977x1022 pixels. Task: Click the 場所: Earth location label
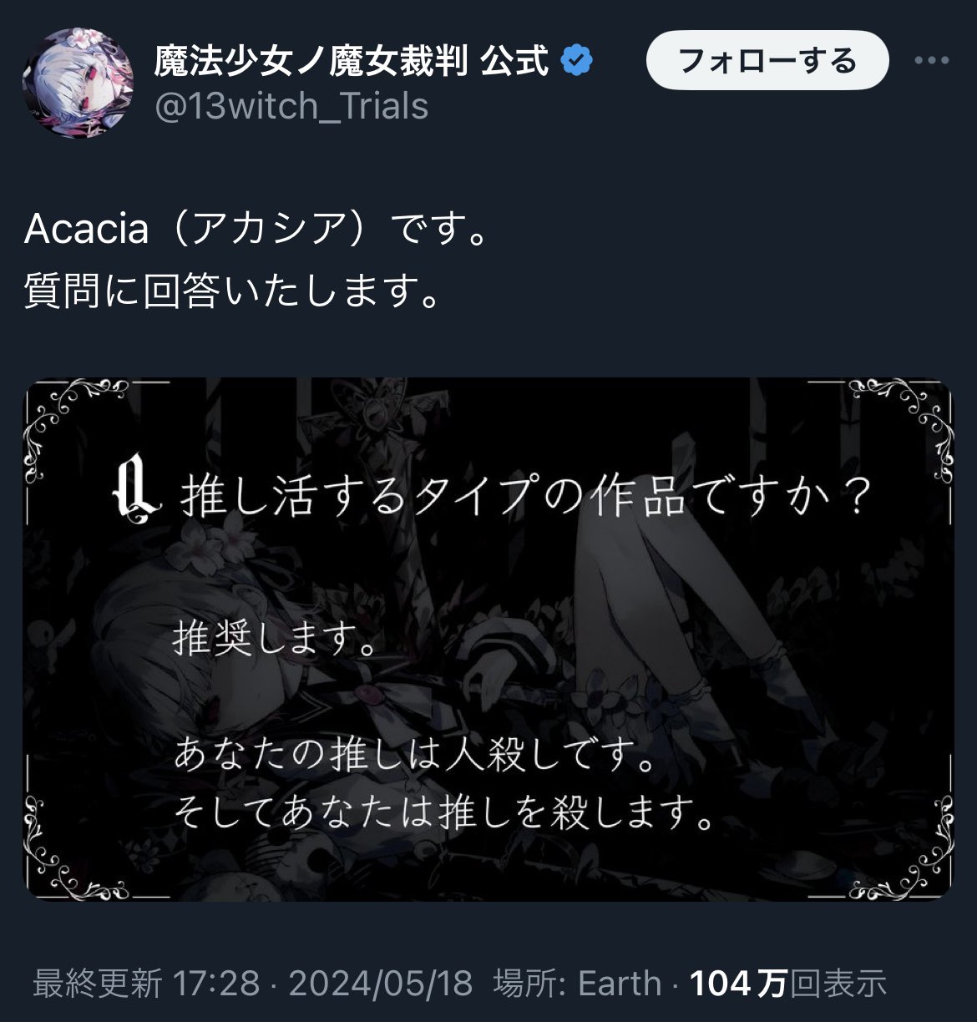tap(577, 984)
